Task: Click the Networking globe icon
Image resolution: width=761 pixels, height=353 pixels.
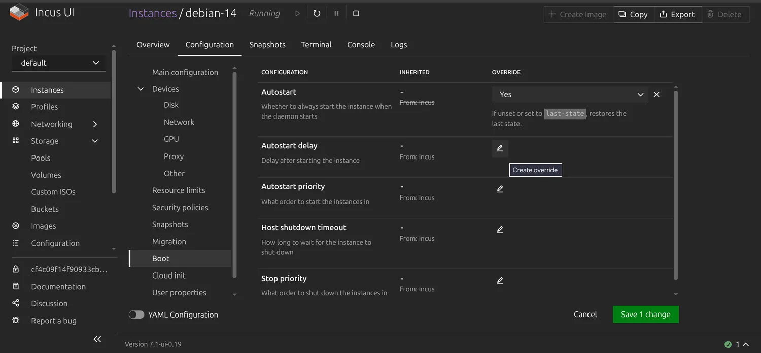Action: pyautogui.click(x=16, y=124)
